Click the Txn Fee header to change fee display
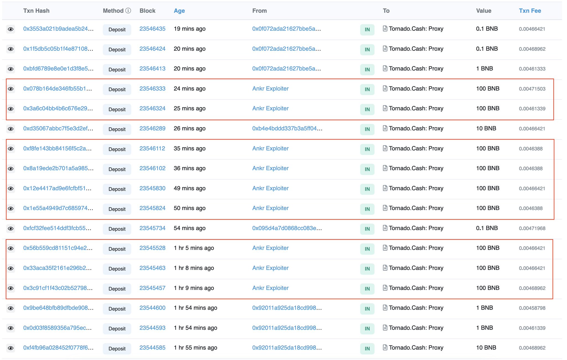 [x=530, y=10]
